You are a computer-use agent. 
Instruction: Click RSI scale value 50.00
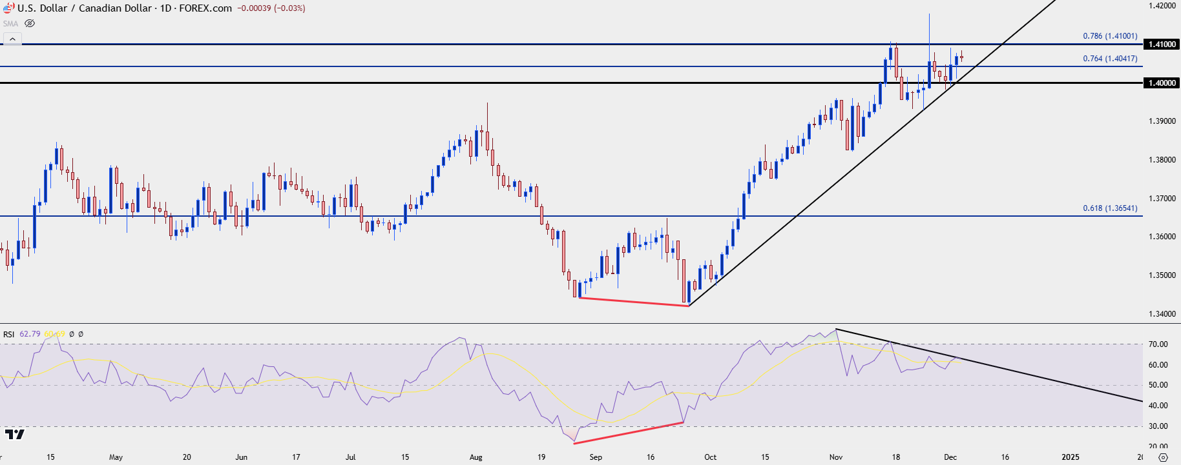pos(1158,385)
